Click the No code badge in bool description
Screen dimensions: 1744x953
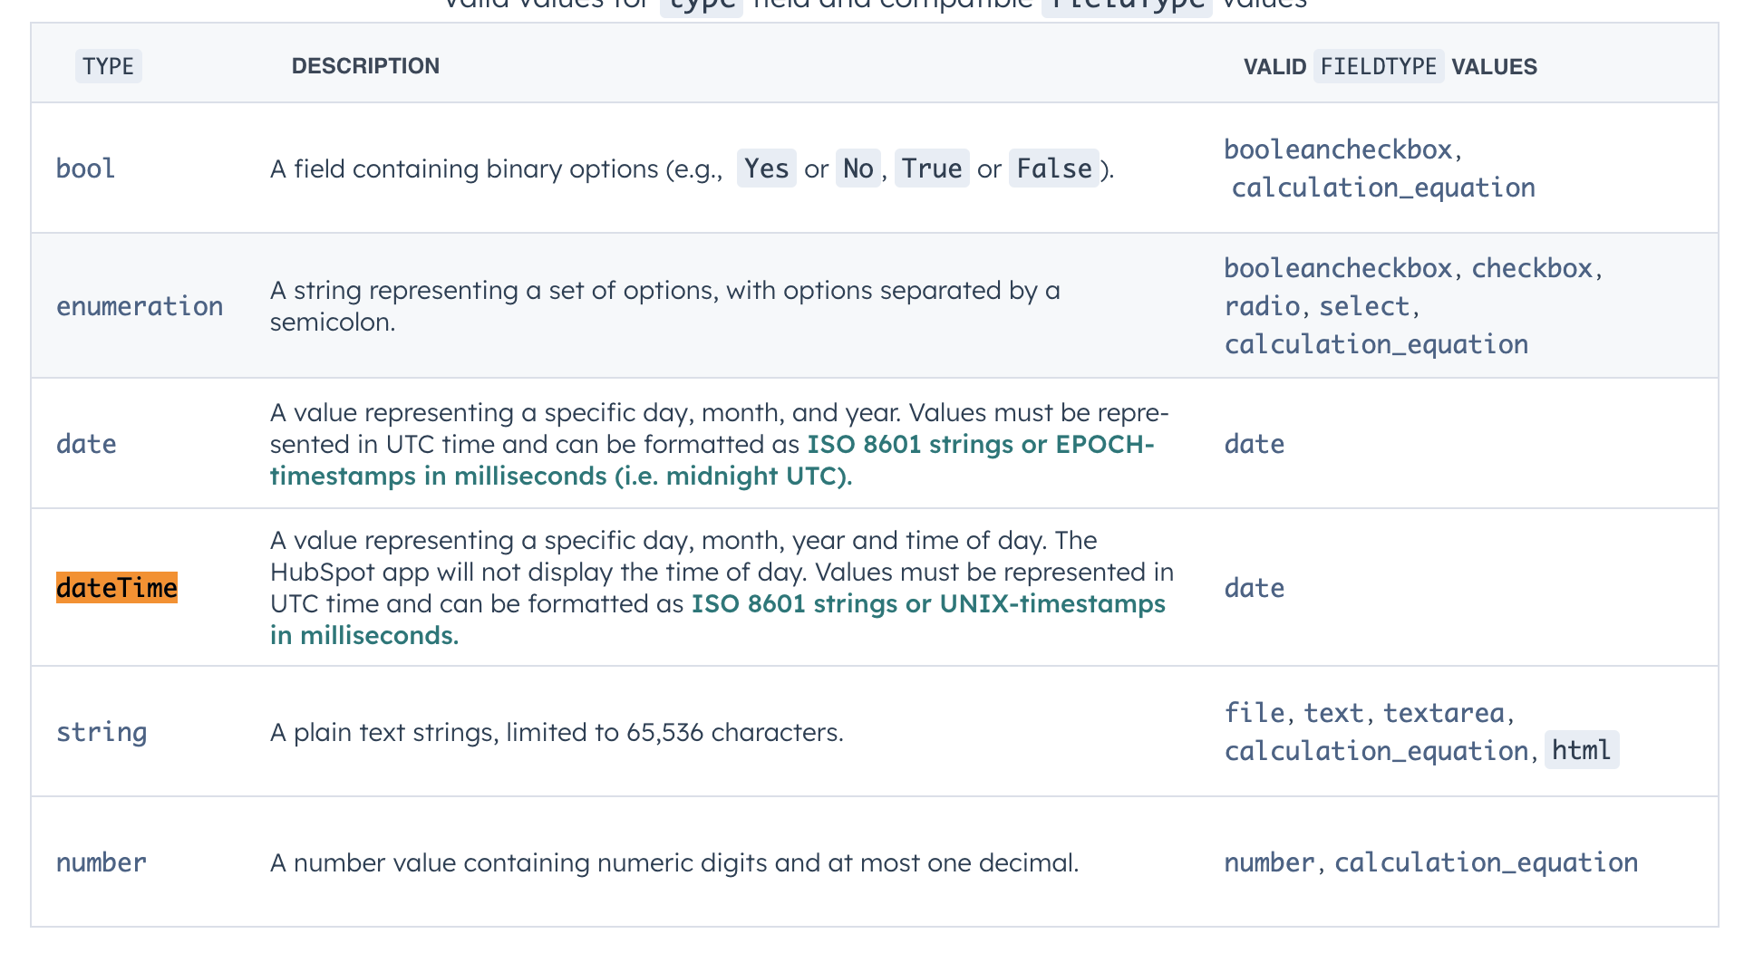point(856,168)
